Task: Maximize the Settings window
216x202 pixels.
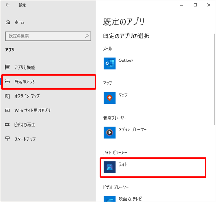Action: coord(195,5)
